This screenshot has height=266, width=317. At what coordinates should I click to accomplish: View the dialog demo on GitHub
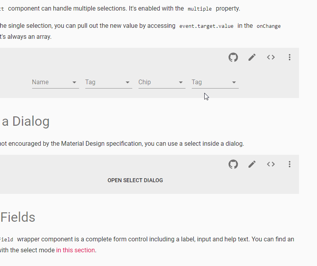click(x=233, y=164)
